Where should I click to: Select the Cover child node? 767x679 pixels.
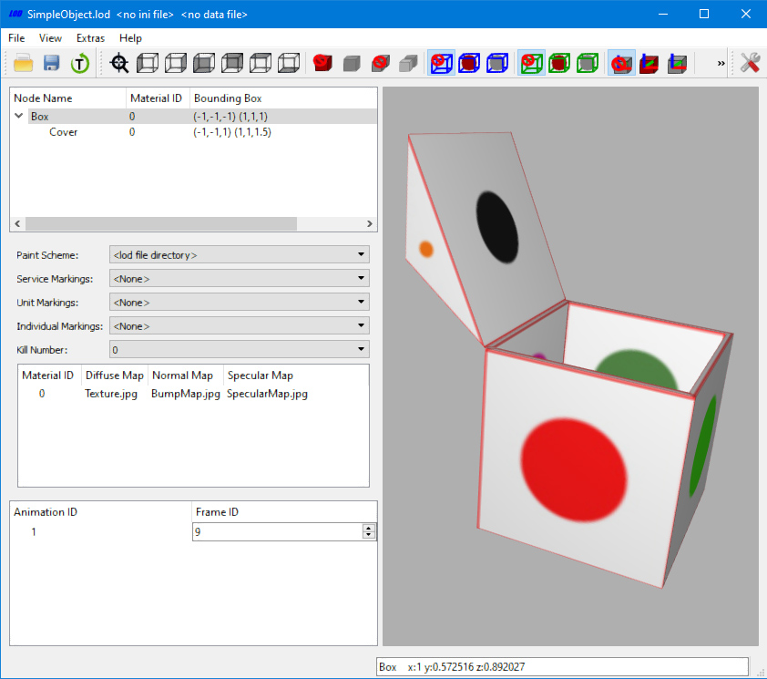63,131
